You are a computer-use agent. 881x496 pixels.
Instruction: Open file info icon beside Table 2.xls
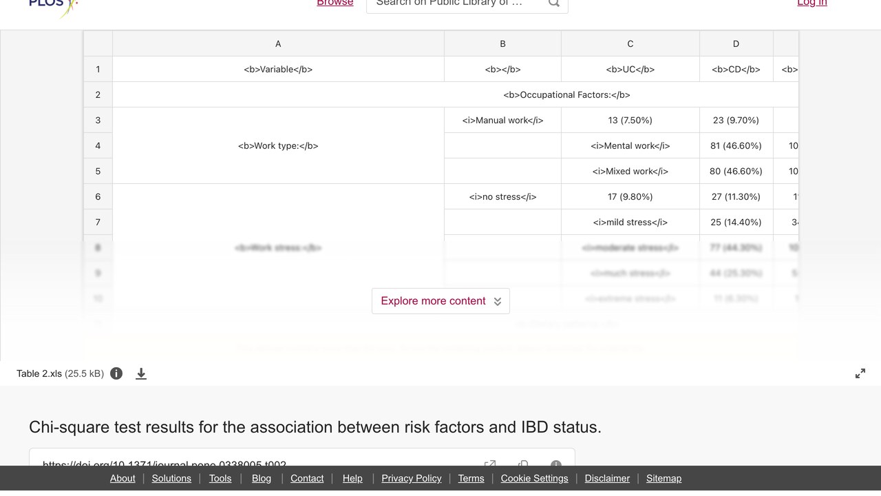[116, 373]
